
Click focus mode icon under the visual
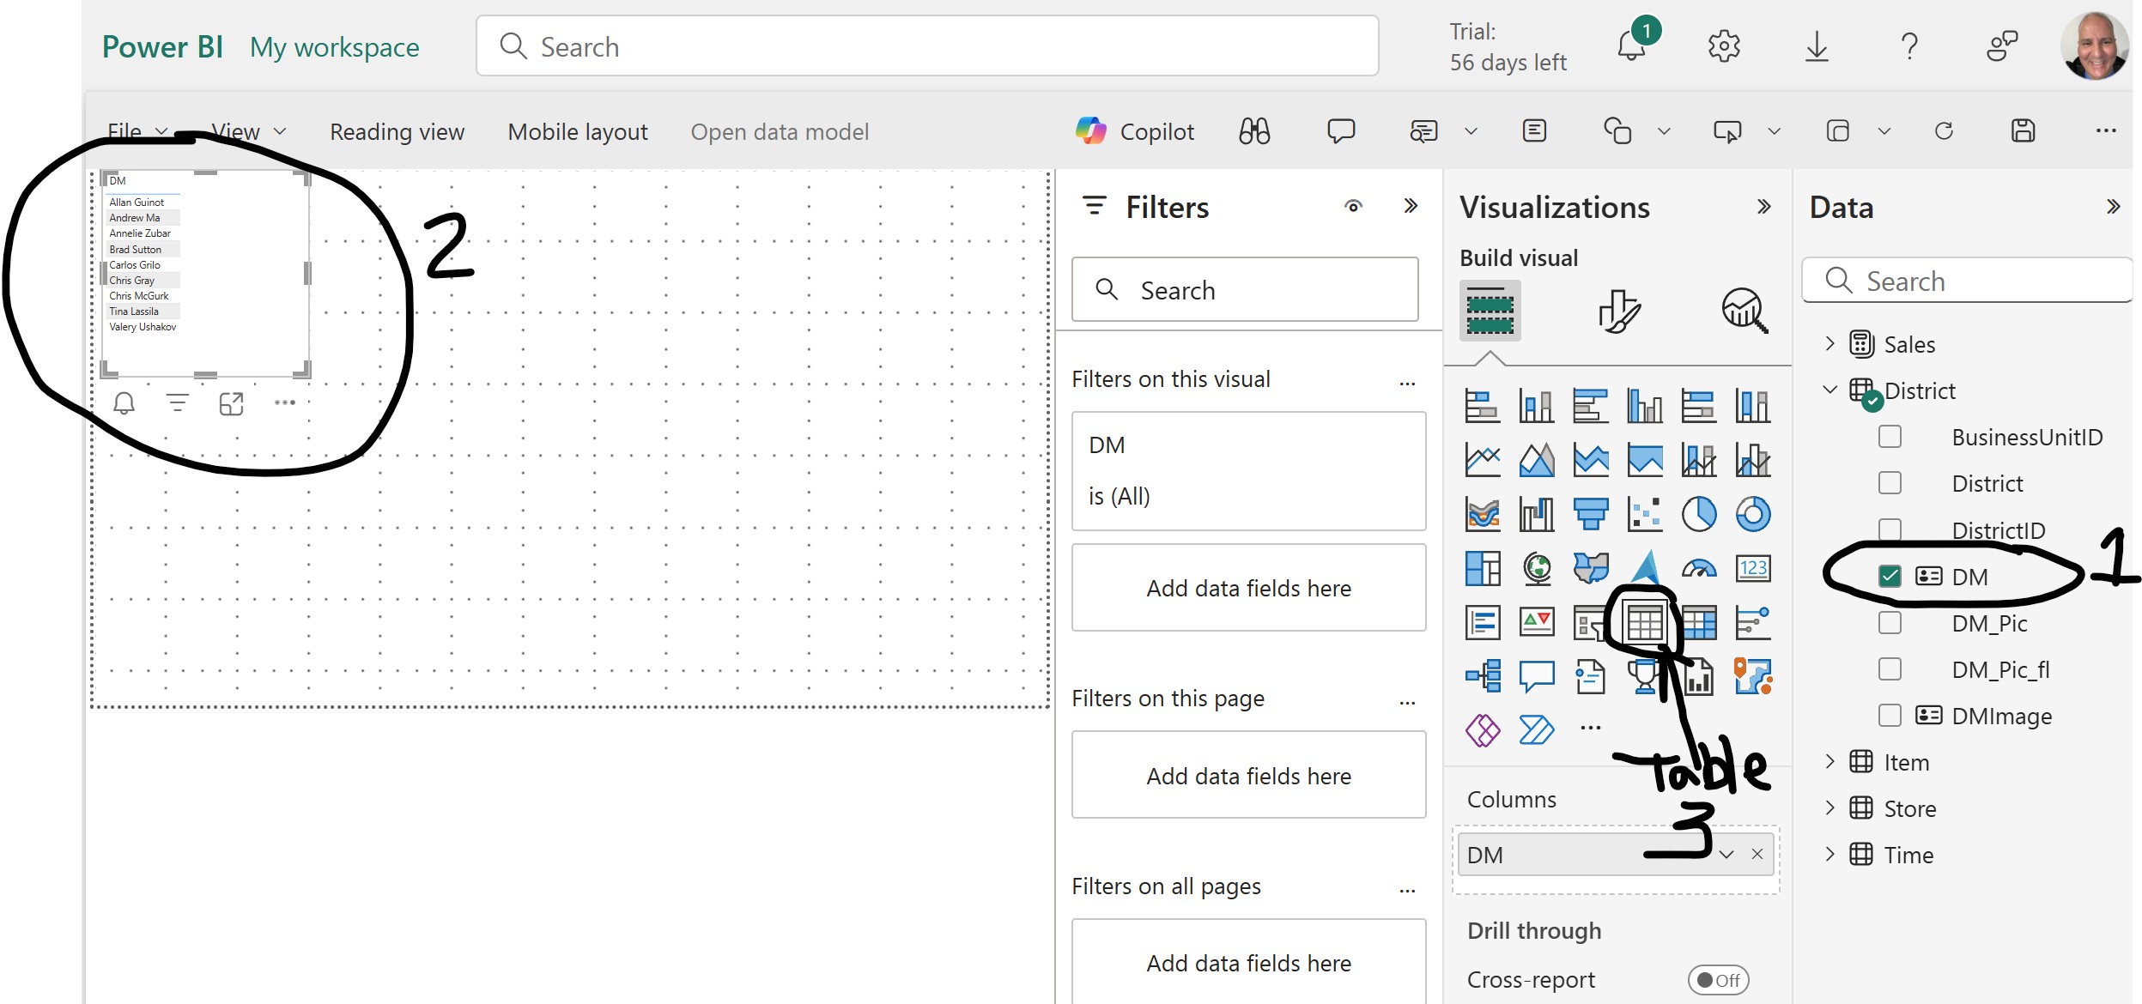point(232,402)
